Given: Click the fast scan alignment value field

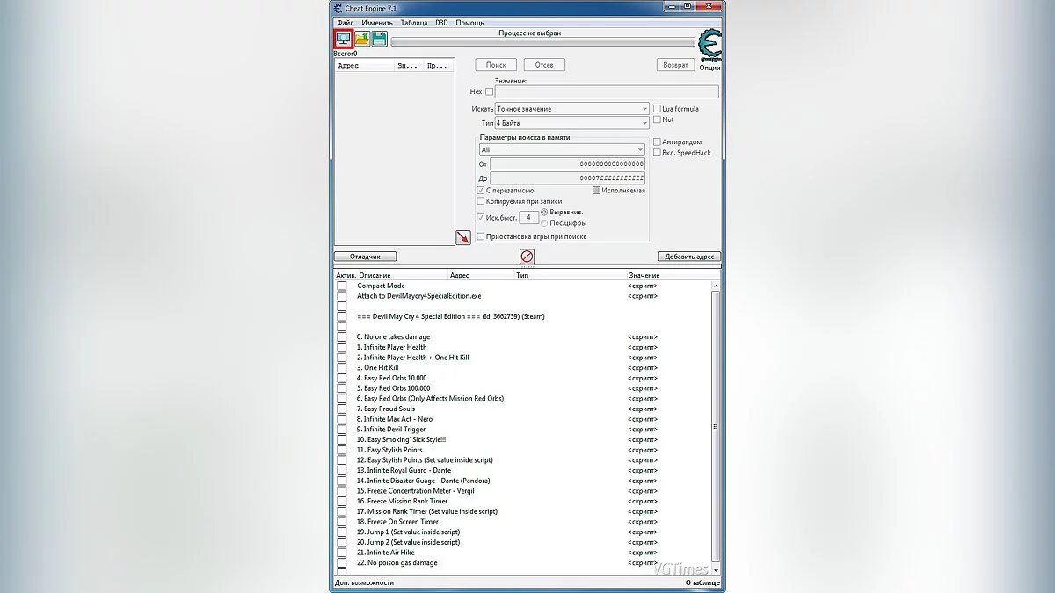Looking at the screenshot, I should (528, 217).
